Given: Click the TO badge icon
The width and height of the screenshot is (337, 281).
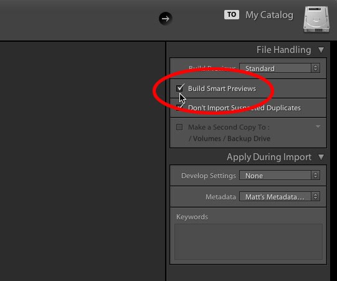Looking at the screenshot, I should tap(232, 14).
